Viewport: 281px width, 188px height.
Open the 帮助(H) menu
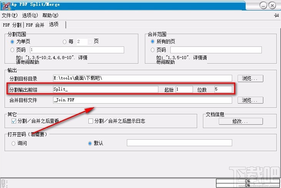(50, 15)
